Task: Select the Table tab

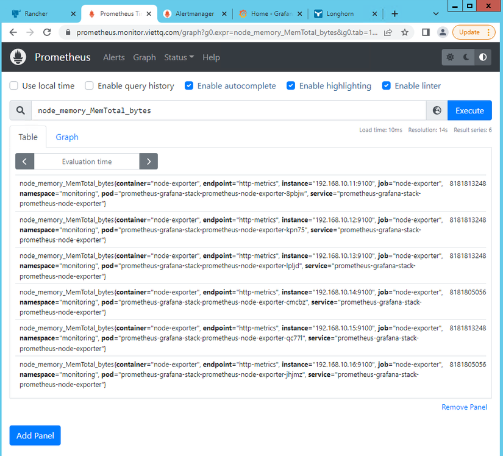Action: click(x=28, y=137)
